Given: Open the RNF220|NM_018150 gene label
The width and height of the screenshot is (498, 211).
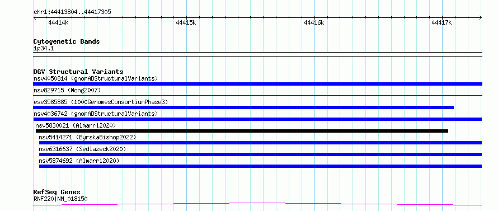Looking at the screenshot, I should pos(60,199).
